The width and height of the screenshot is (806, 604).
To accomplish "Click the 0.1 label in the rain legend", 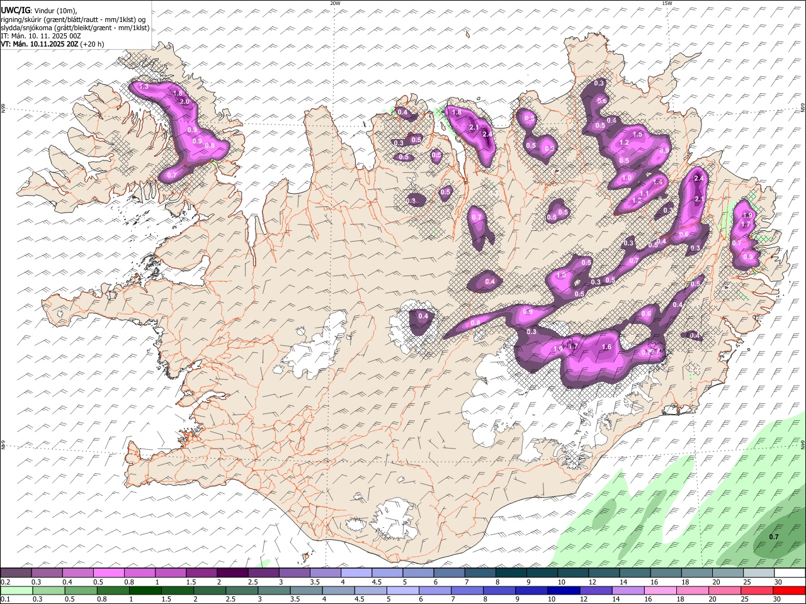I will click(4, 600).
